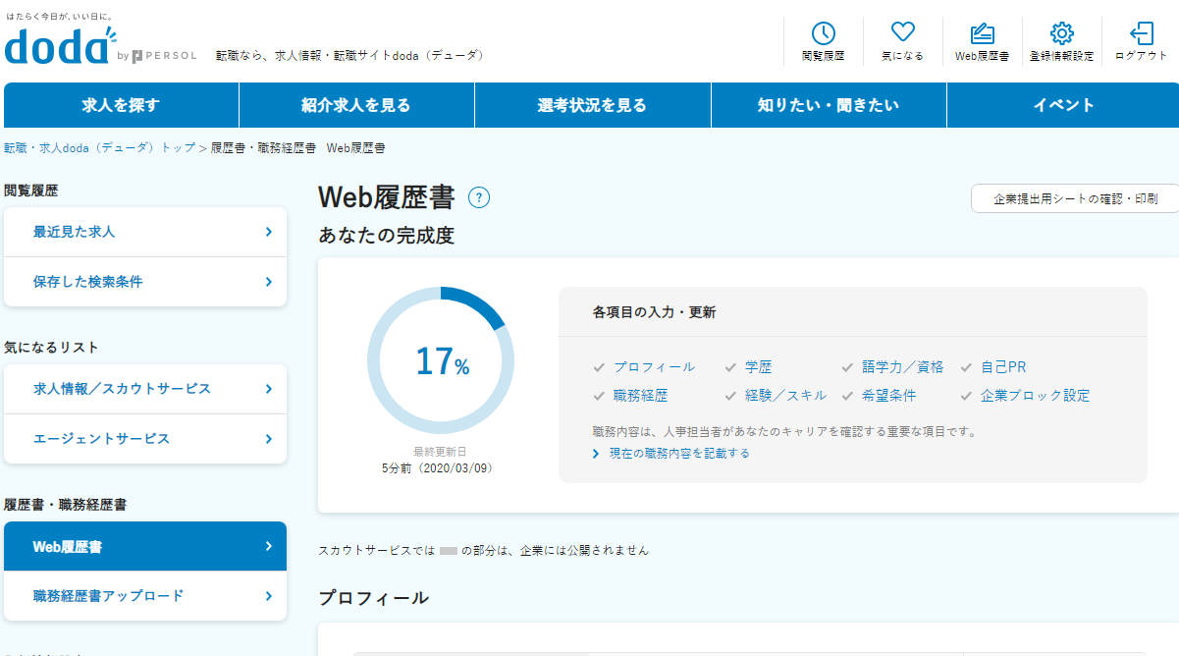The height and width of the screenshot is (656, 1179).
Task: Click the doda logo
Action: click(59, 45)
